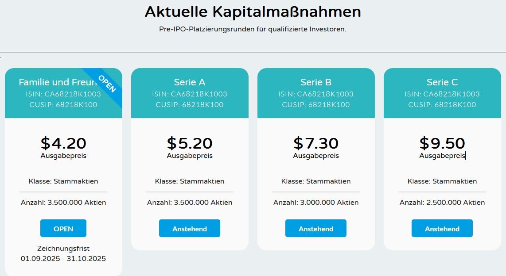The width and height of the screenshot is (506, 276).
Task: Click the $7.30 price in Serie B
Action: [316, 143]
